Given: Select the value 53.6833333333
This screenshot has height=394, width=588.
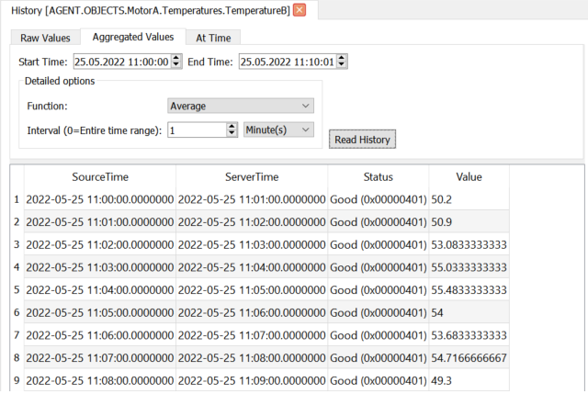Looking at the screenshot, I should 469,335.
